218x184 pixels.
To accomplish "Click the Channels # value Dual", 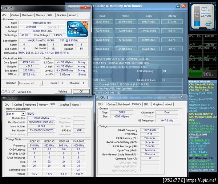I will [x=167, y=113].
